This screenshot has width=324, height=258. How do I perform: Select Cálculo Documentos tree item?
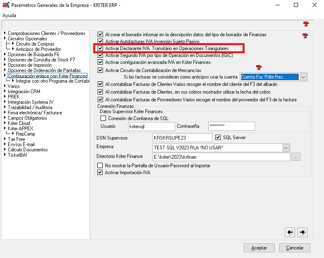click(x=28, y=150)
